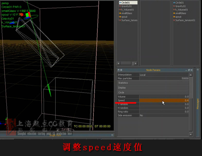
Task: Open the Messages side tab
Action: 198,104
